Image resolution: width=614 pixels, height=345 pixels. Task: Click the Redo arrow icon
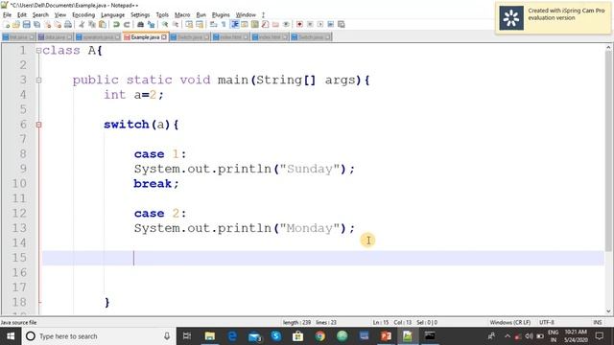pyautogui.click(x=127, y=24)
